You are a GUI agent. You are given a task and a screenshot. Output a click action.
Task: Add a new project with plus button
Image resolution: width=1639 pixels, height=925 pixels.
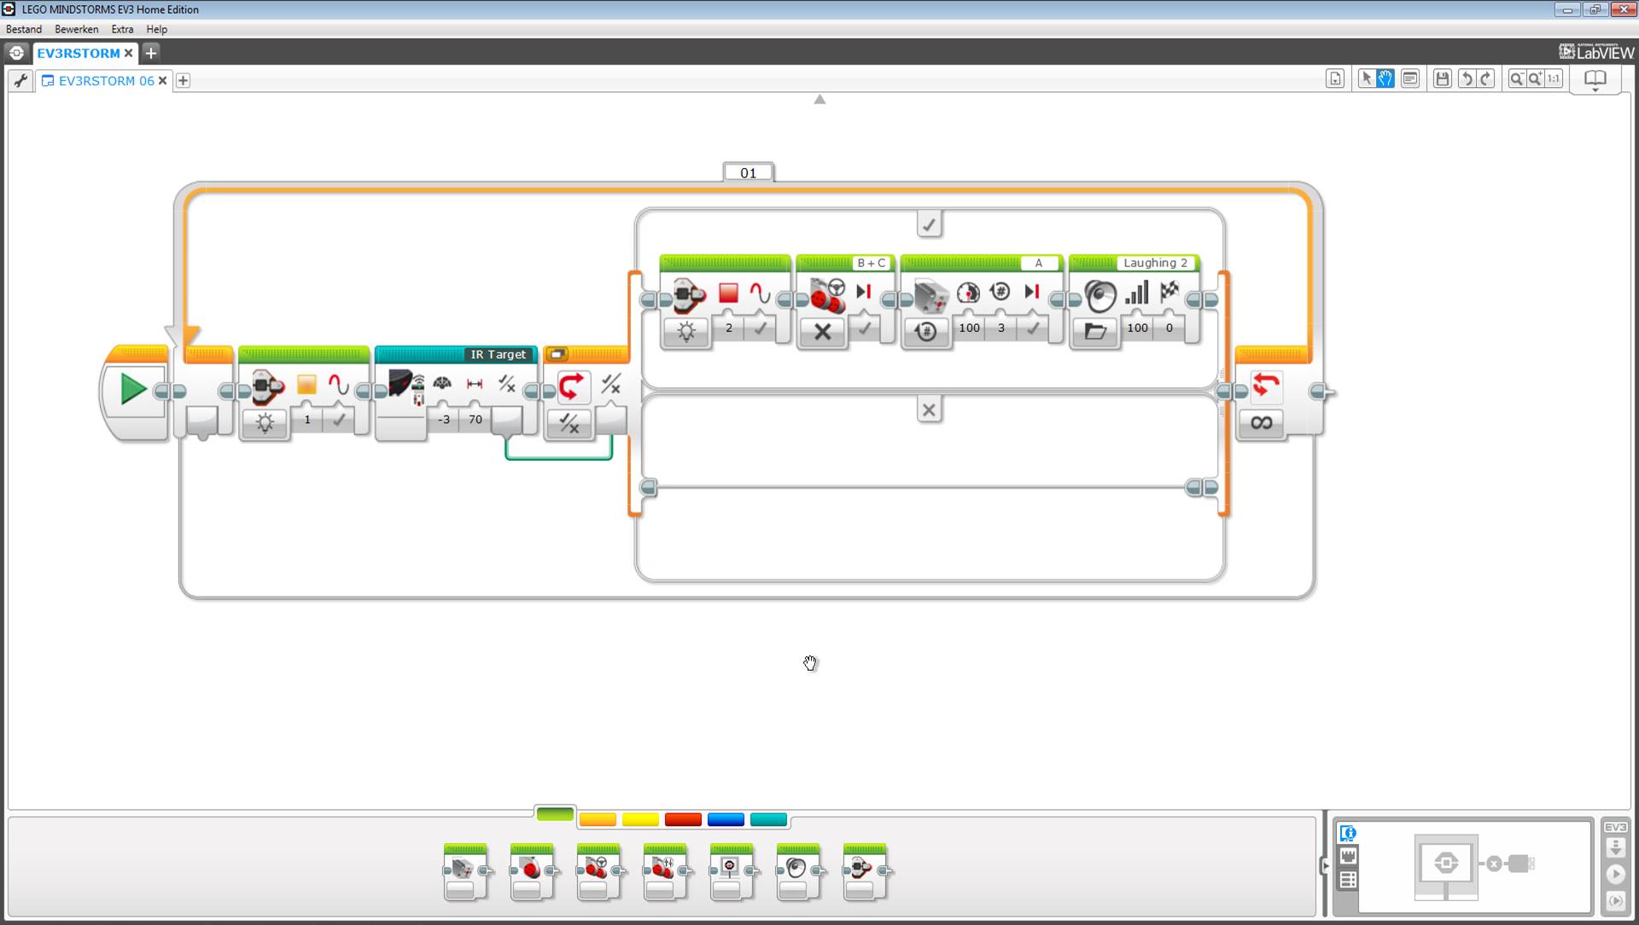[151, 53]
